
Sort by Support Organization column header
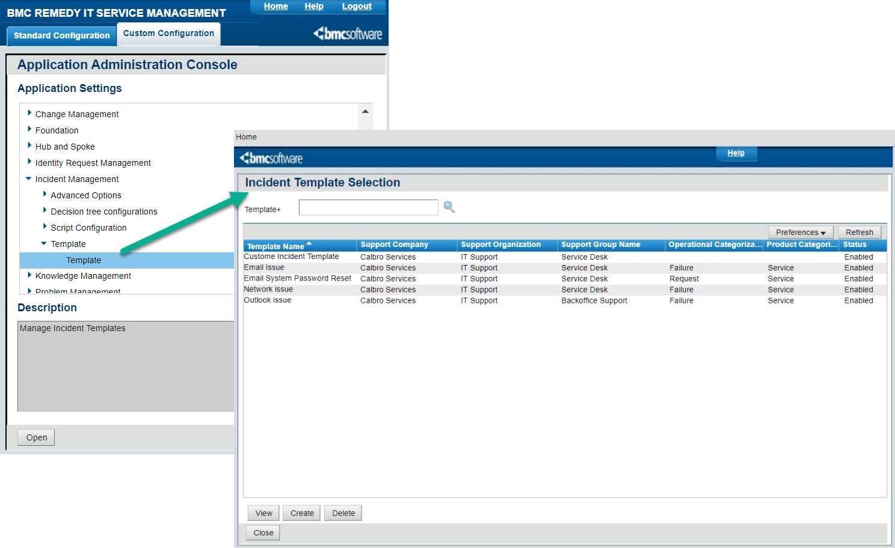click(508, 245)
